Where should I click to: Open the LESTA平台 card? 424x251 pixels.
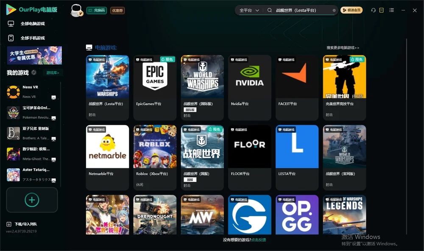(x=297, y=158)
